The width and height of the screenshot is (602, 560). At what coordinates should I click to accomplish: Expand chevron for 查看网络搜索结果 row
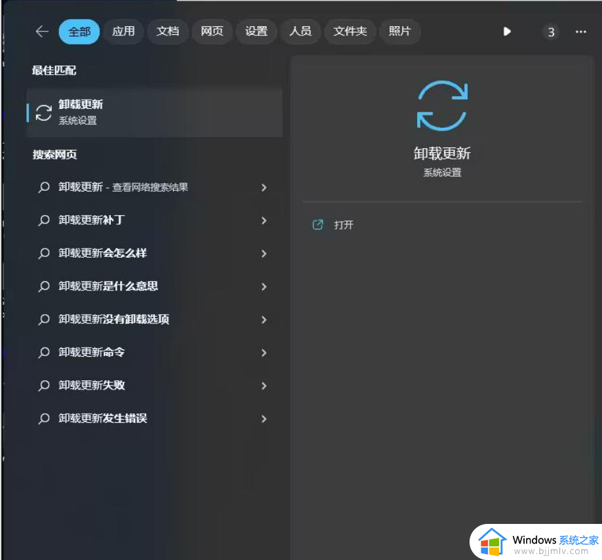tap(264, 188)
